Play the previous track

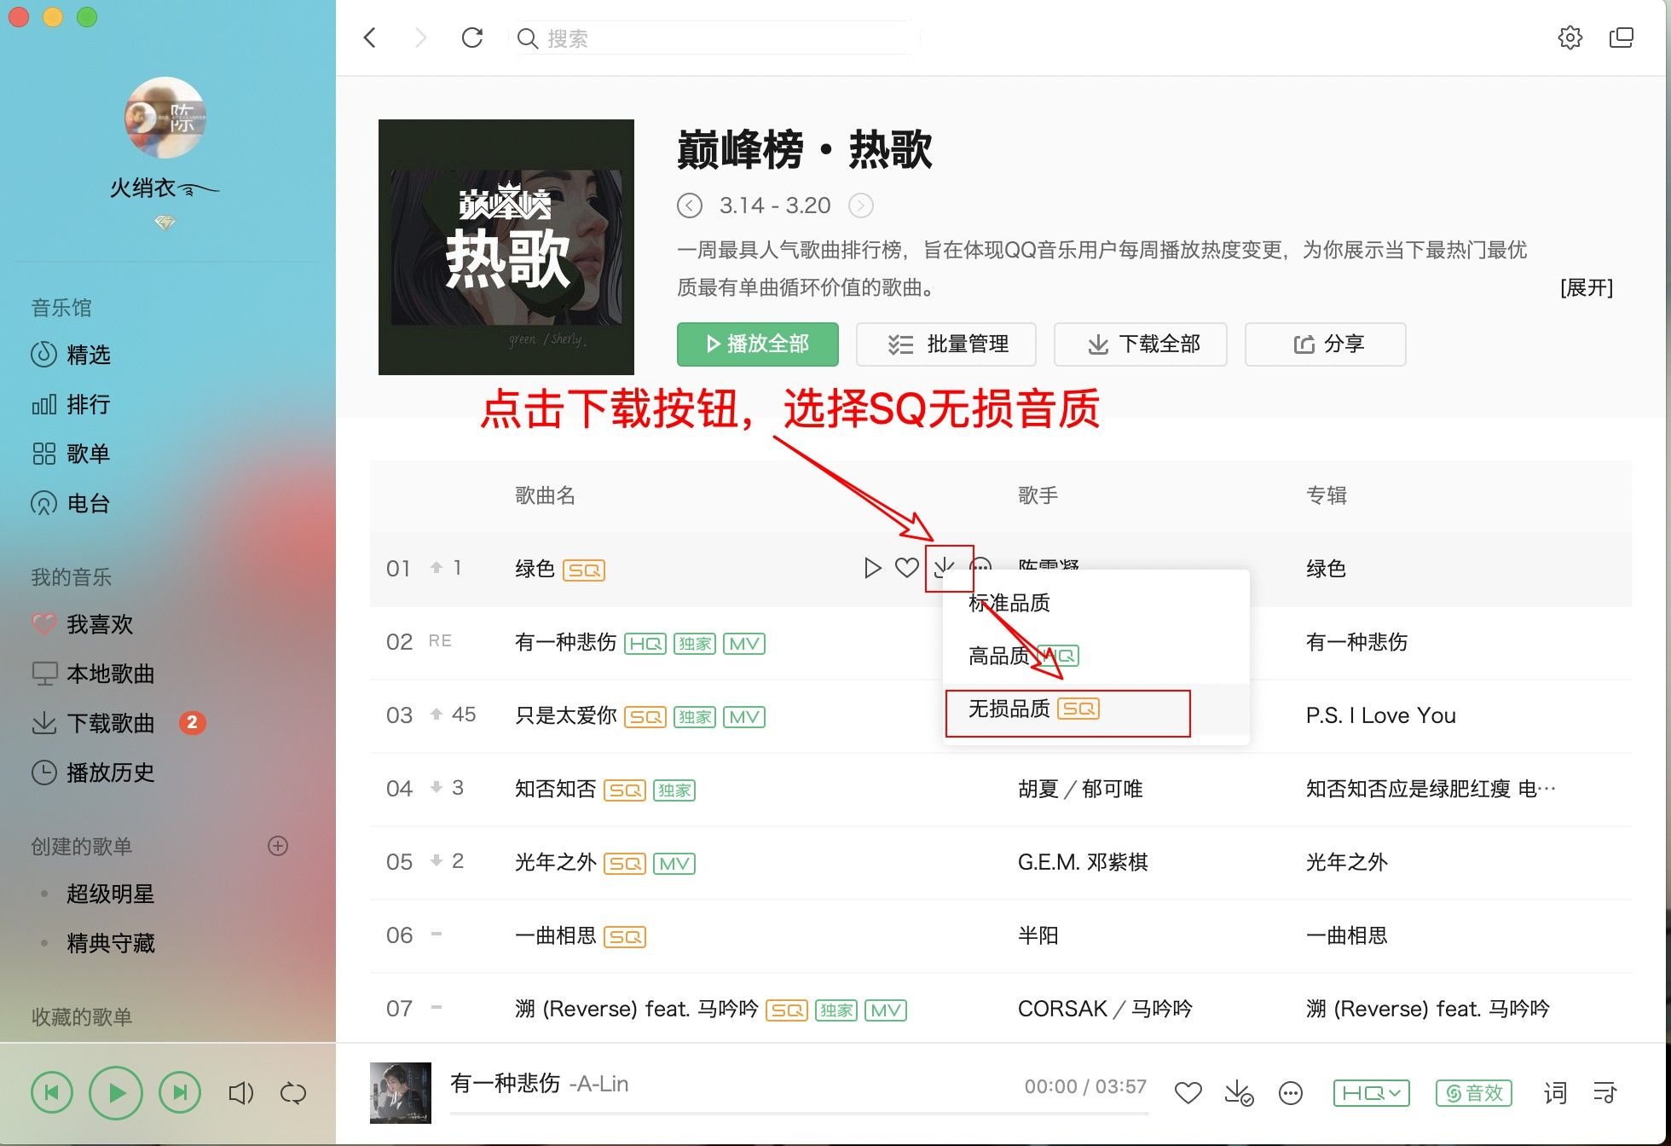tap(52, 1092)
